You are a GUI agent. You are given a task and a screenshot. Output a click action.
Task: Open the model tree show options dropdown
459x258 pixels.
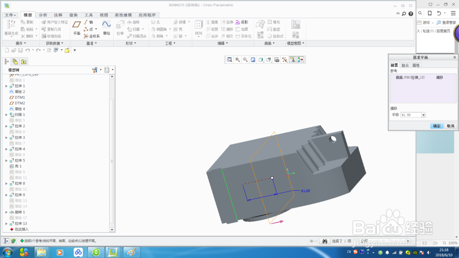point(109,70)
